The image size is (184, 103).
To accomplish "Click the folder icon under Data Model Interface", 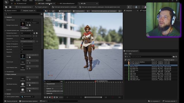I will tap(30, 85).
